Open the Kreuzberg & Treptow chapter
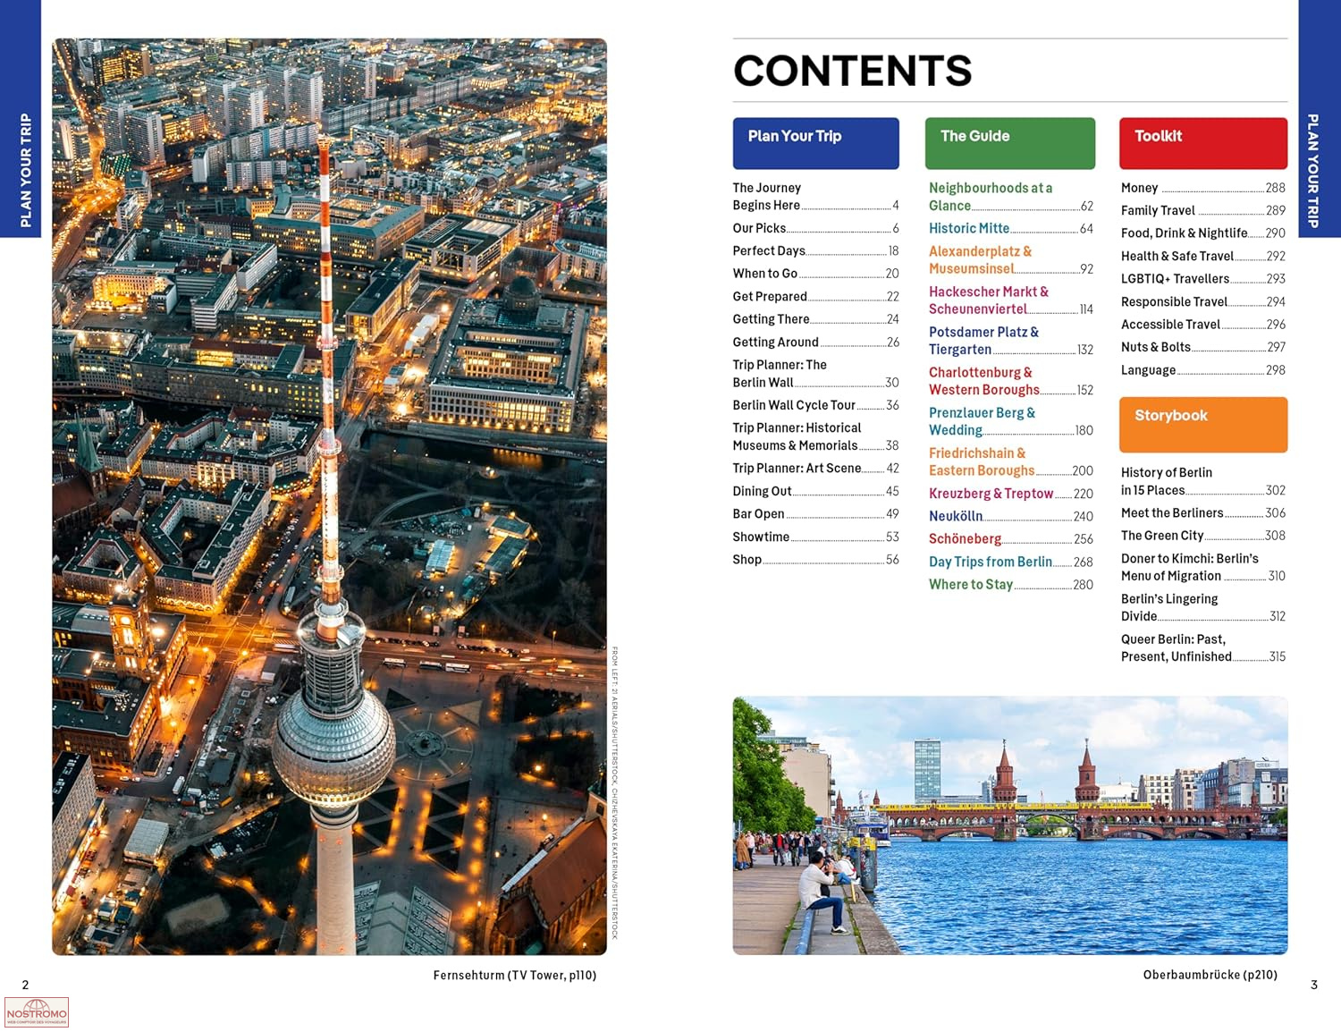Screen dimensions: 1341x1032 tap(991, 494)
